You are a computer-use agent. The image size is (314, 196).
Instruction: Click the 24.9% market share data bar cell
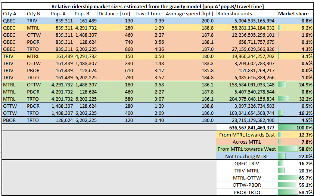pos(295,85)
